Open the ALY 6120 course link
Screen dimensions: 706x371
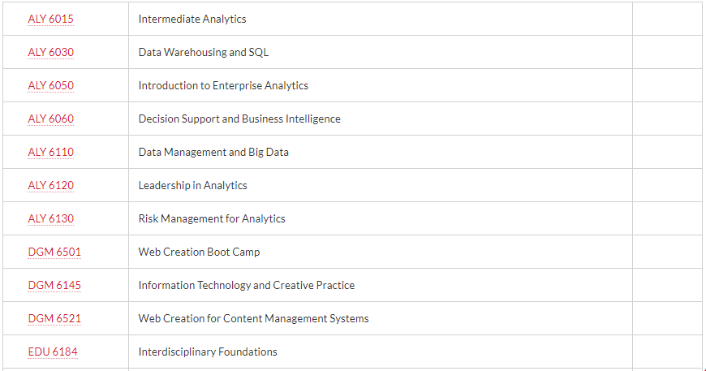(50, 185)
